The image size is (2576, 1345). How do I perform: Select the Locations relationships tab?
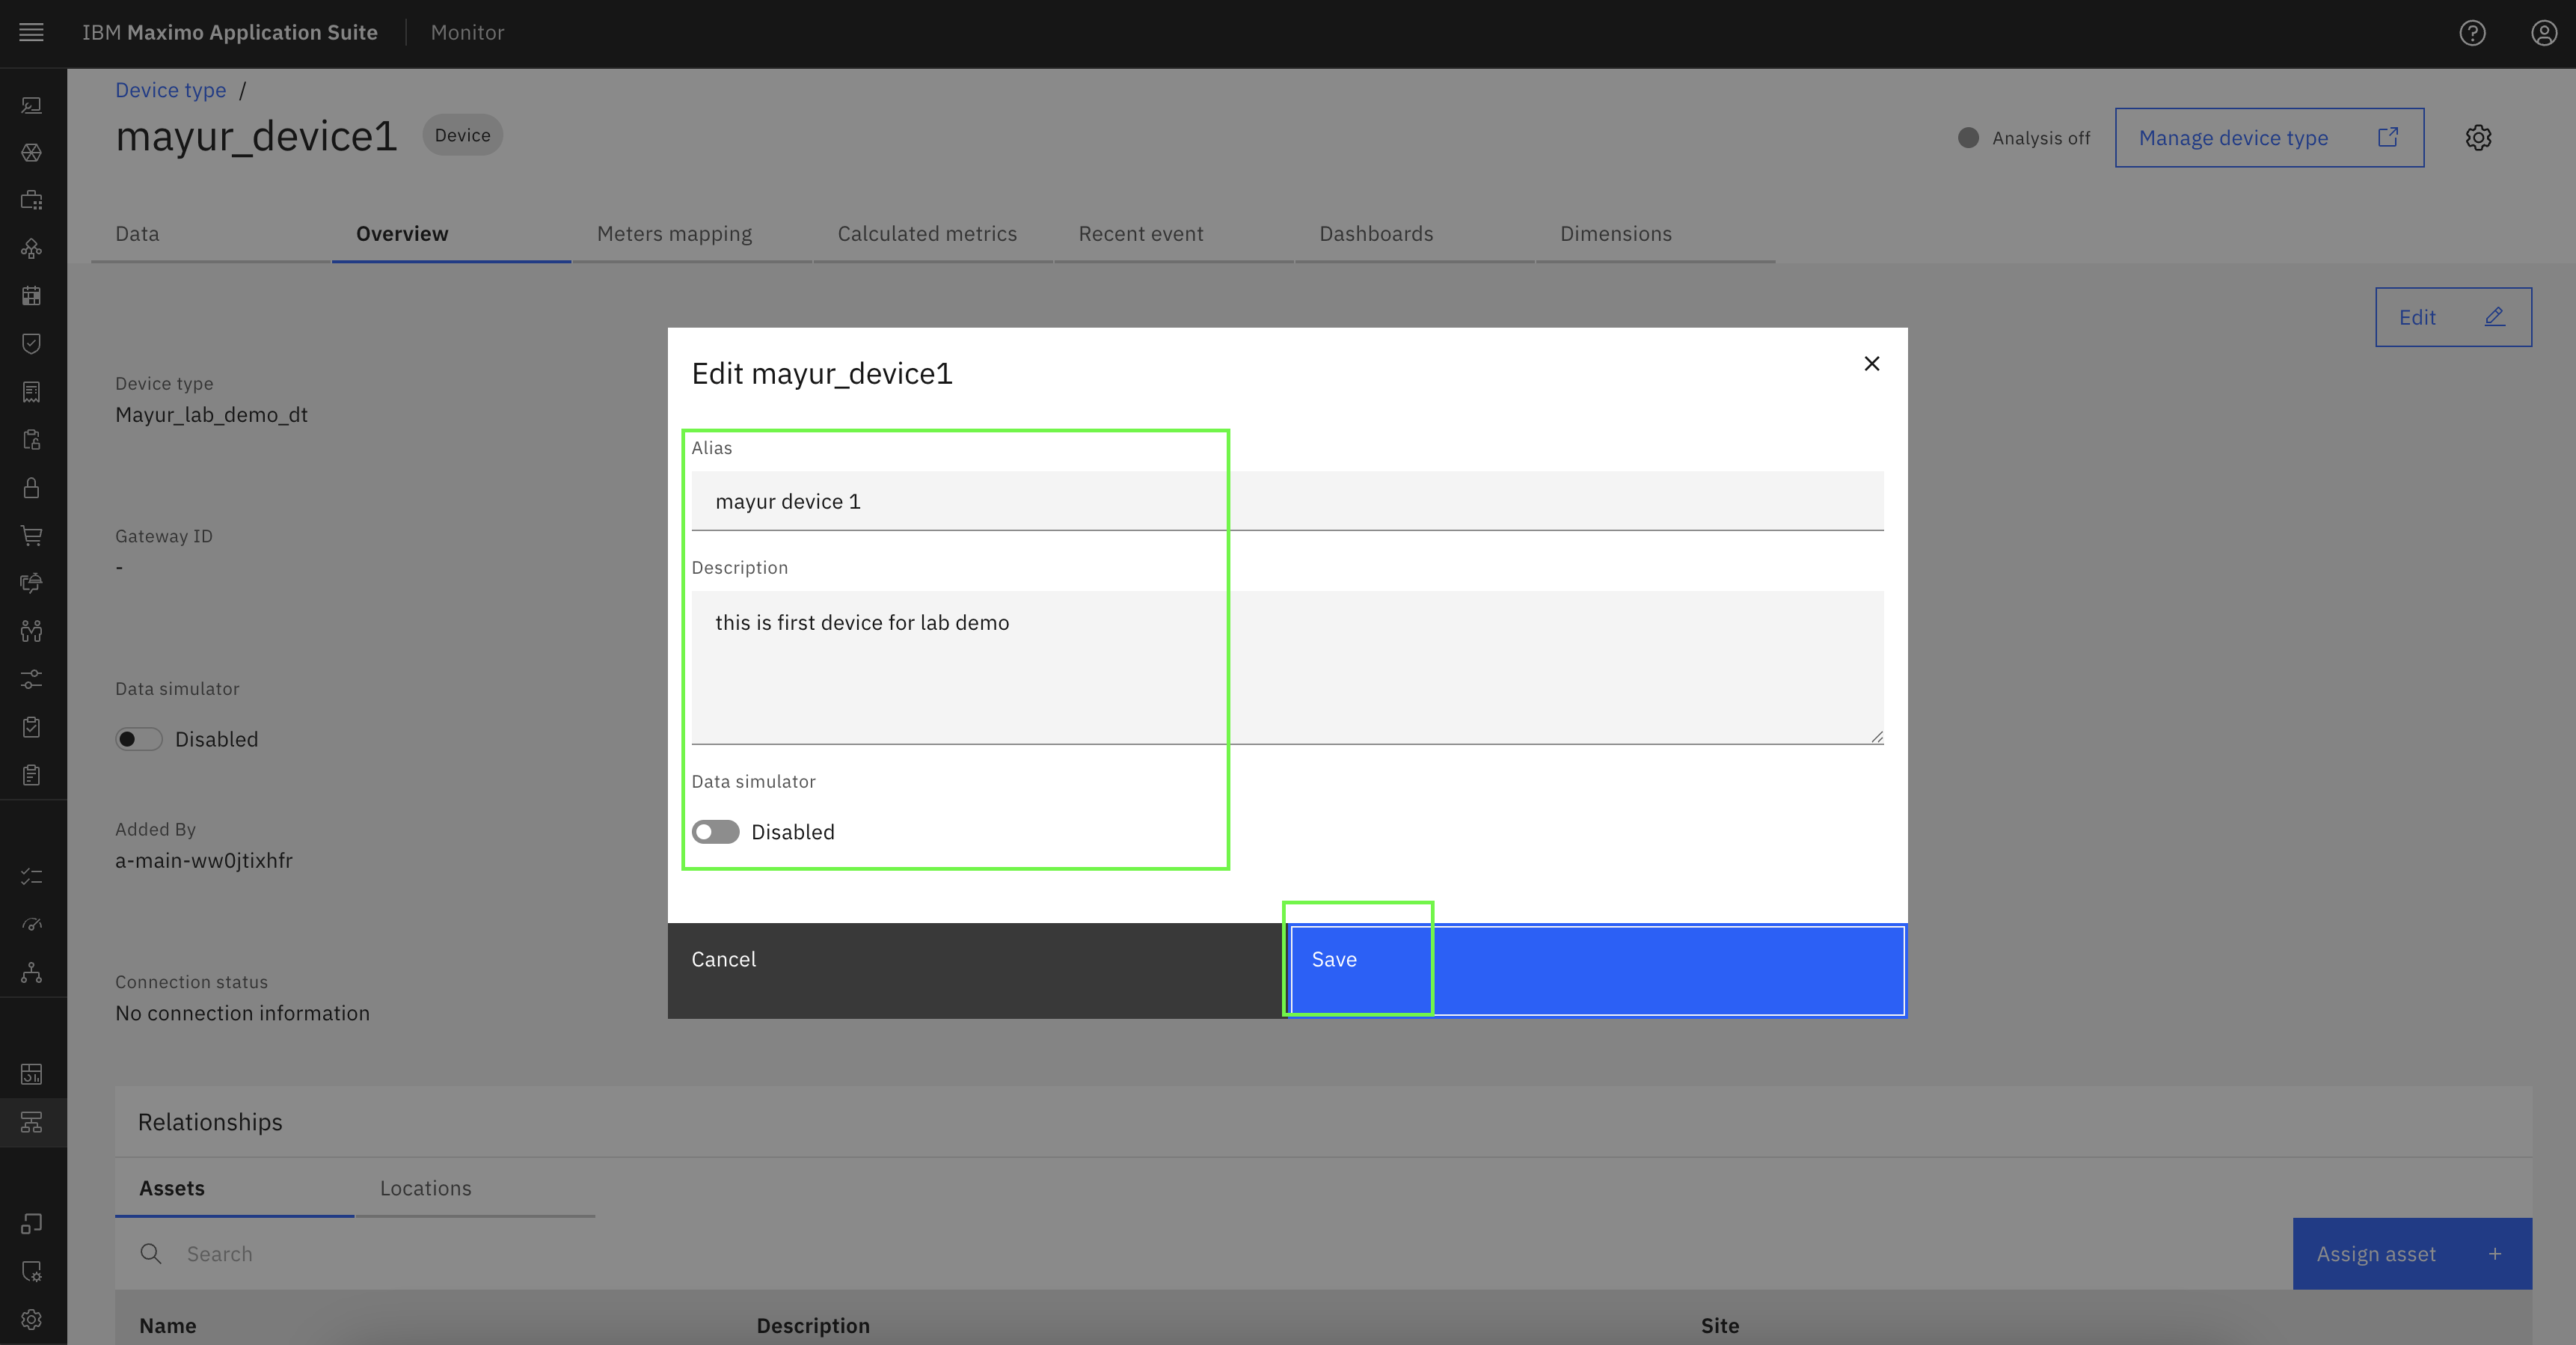[x=475, y=1188]
